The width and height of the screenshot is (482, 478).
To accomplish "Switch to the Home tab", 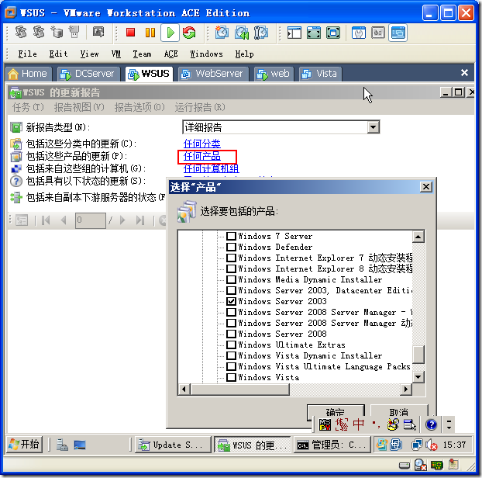I will [x=28, y=74].
